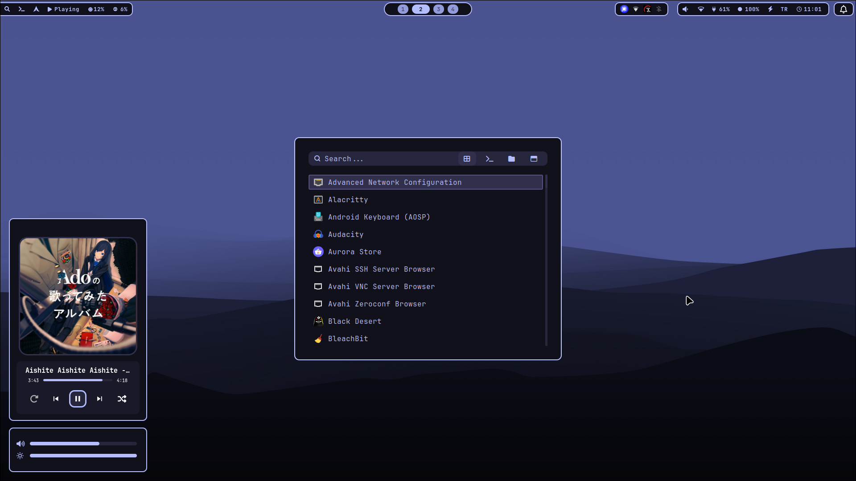Skip to next track
This screenshot has width=856, height=481.
coord(99,399)
